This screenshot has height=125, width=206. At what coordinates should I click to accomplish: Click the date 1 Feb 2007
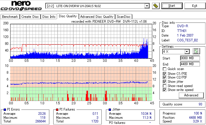click(185, 35)
